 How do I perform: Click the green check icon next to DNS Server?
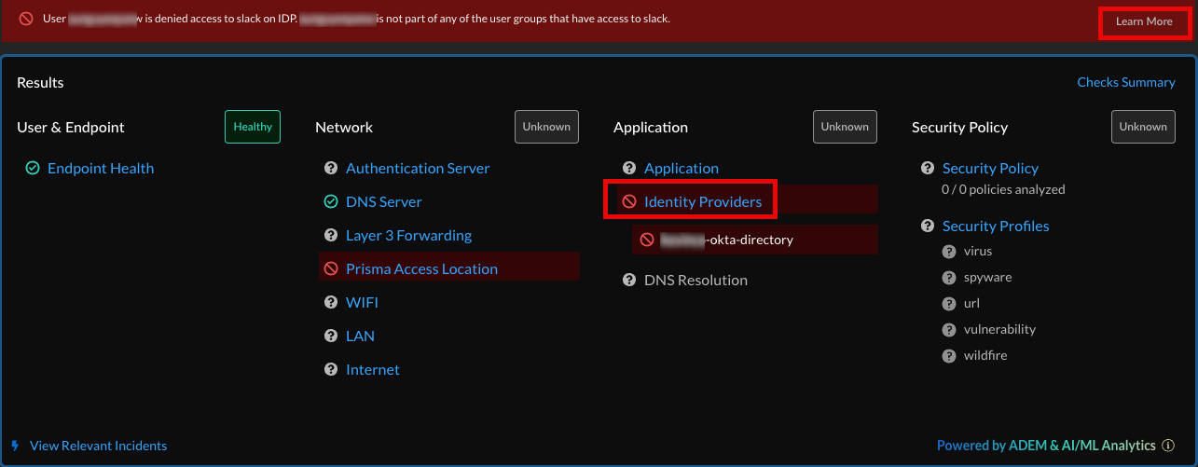331,202
